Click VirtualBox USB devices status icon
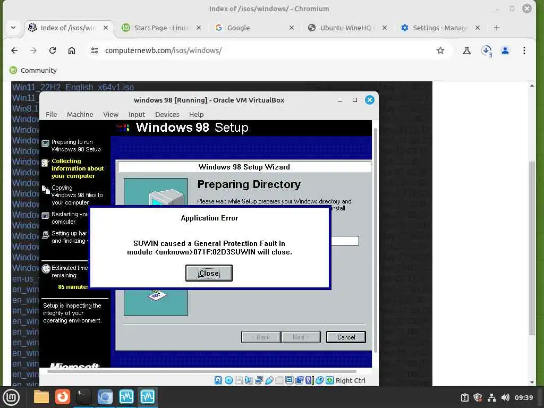The height and width of the screenshot is (408, 544). pos(269,380)
